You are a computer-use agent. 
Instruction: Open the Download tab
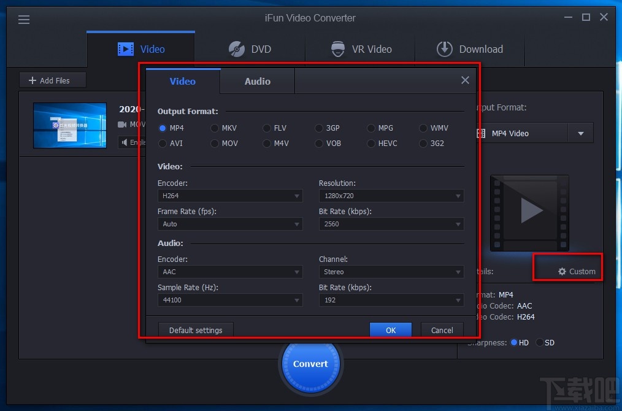pos(470,49)
